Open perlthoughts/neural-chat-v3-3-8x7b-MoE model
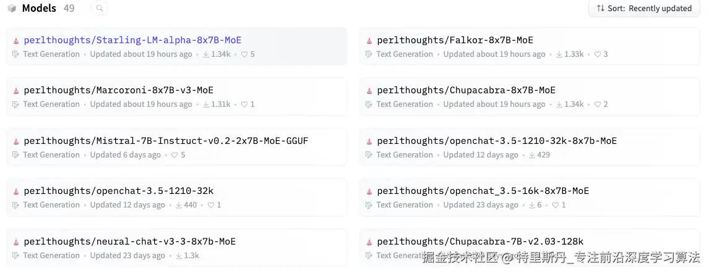Screen dimensions: 709x273 point(130,241)
